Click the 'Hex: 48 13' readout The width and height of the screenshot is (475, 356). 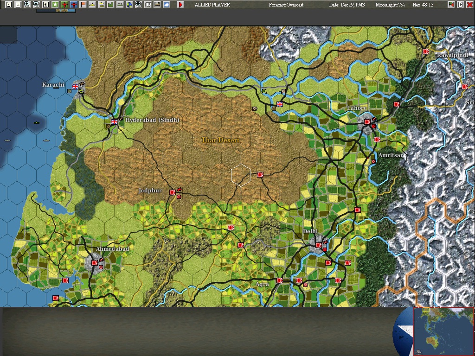[423, 5]
